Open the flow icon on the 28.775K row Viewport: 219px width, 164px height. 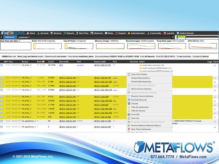1,65
